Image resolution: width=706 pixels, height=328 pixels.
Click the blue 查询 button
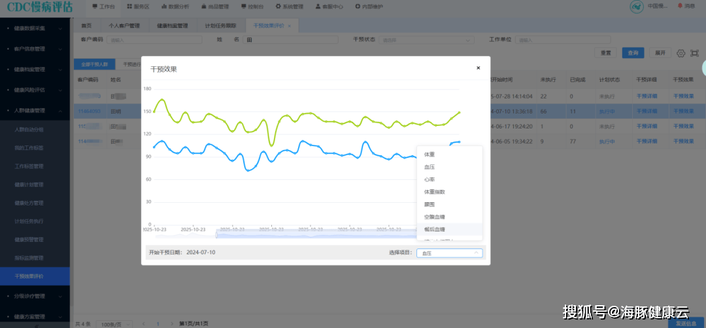pos(632,53)
